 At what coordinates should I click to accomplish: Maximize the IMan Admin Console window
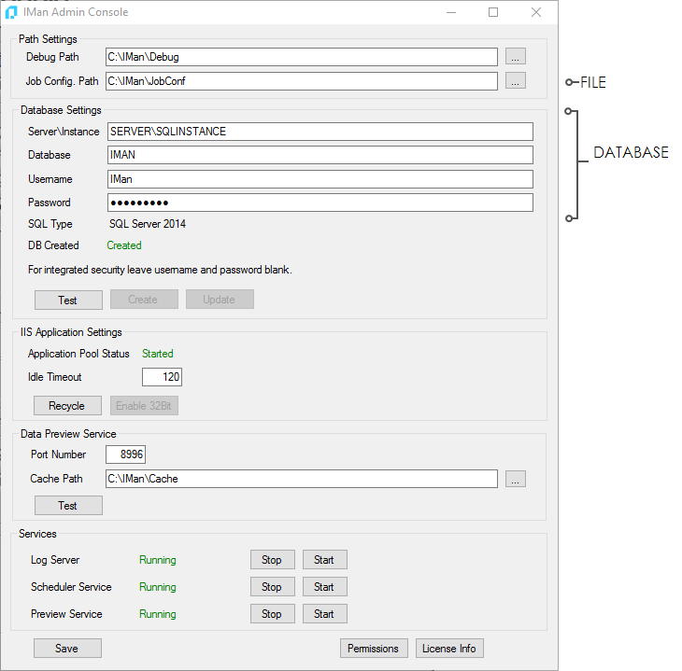[x=493, y=13]
